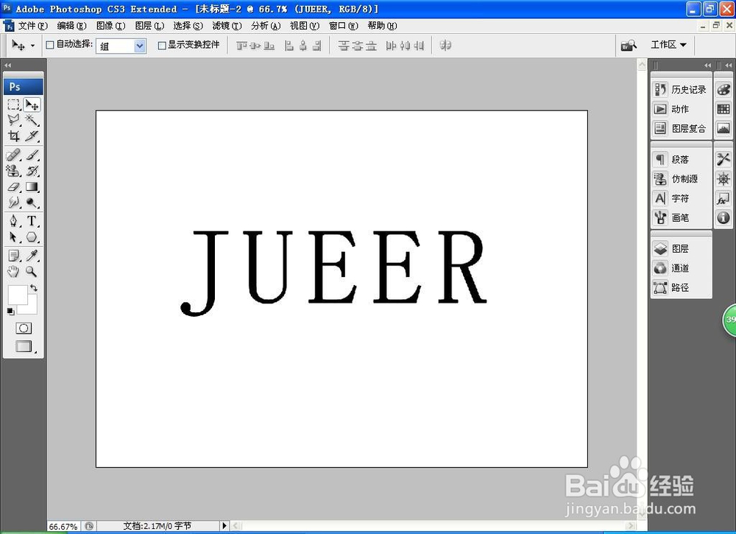Select the History Brush tool
The image size is (736, 534).
[32, 170]
